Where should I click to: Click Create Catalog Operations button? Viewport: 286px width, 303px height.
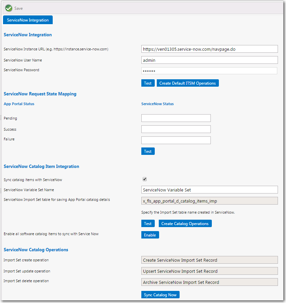click(185, 223)
